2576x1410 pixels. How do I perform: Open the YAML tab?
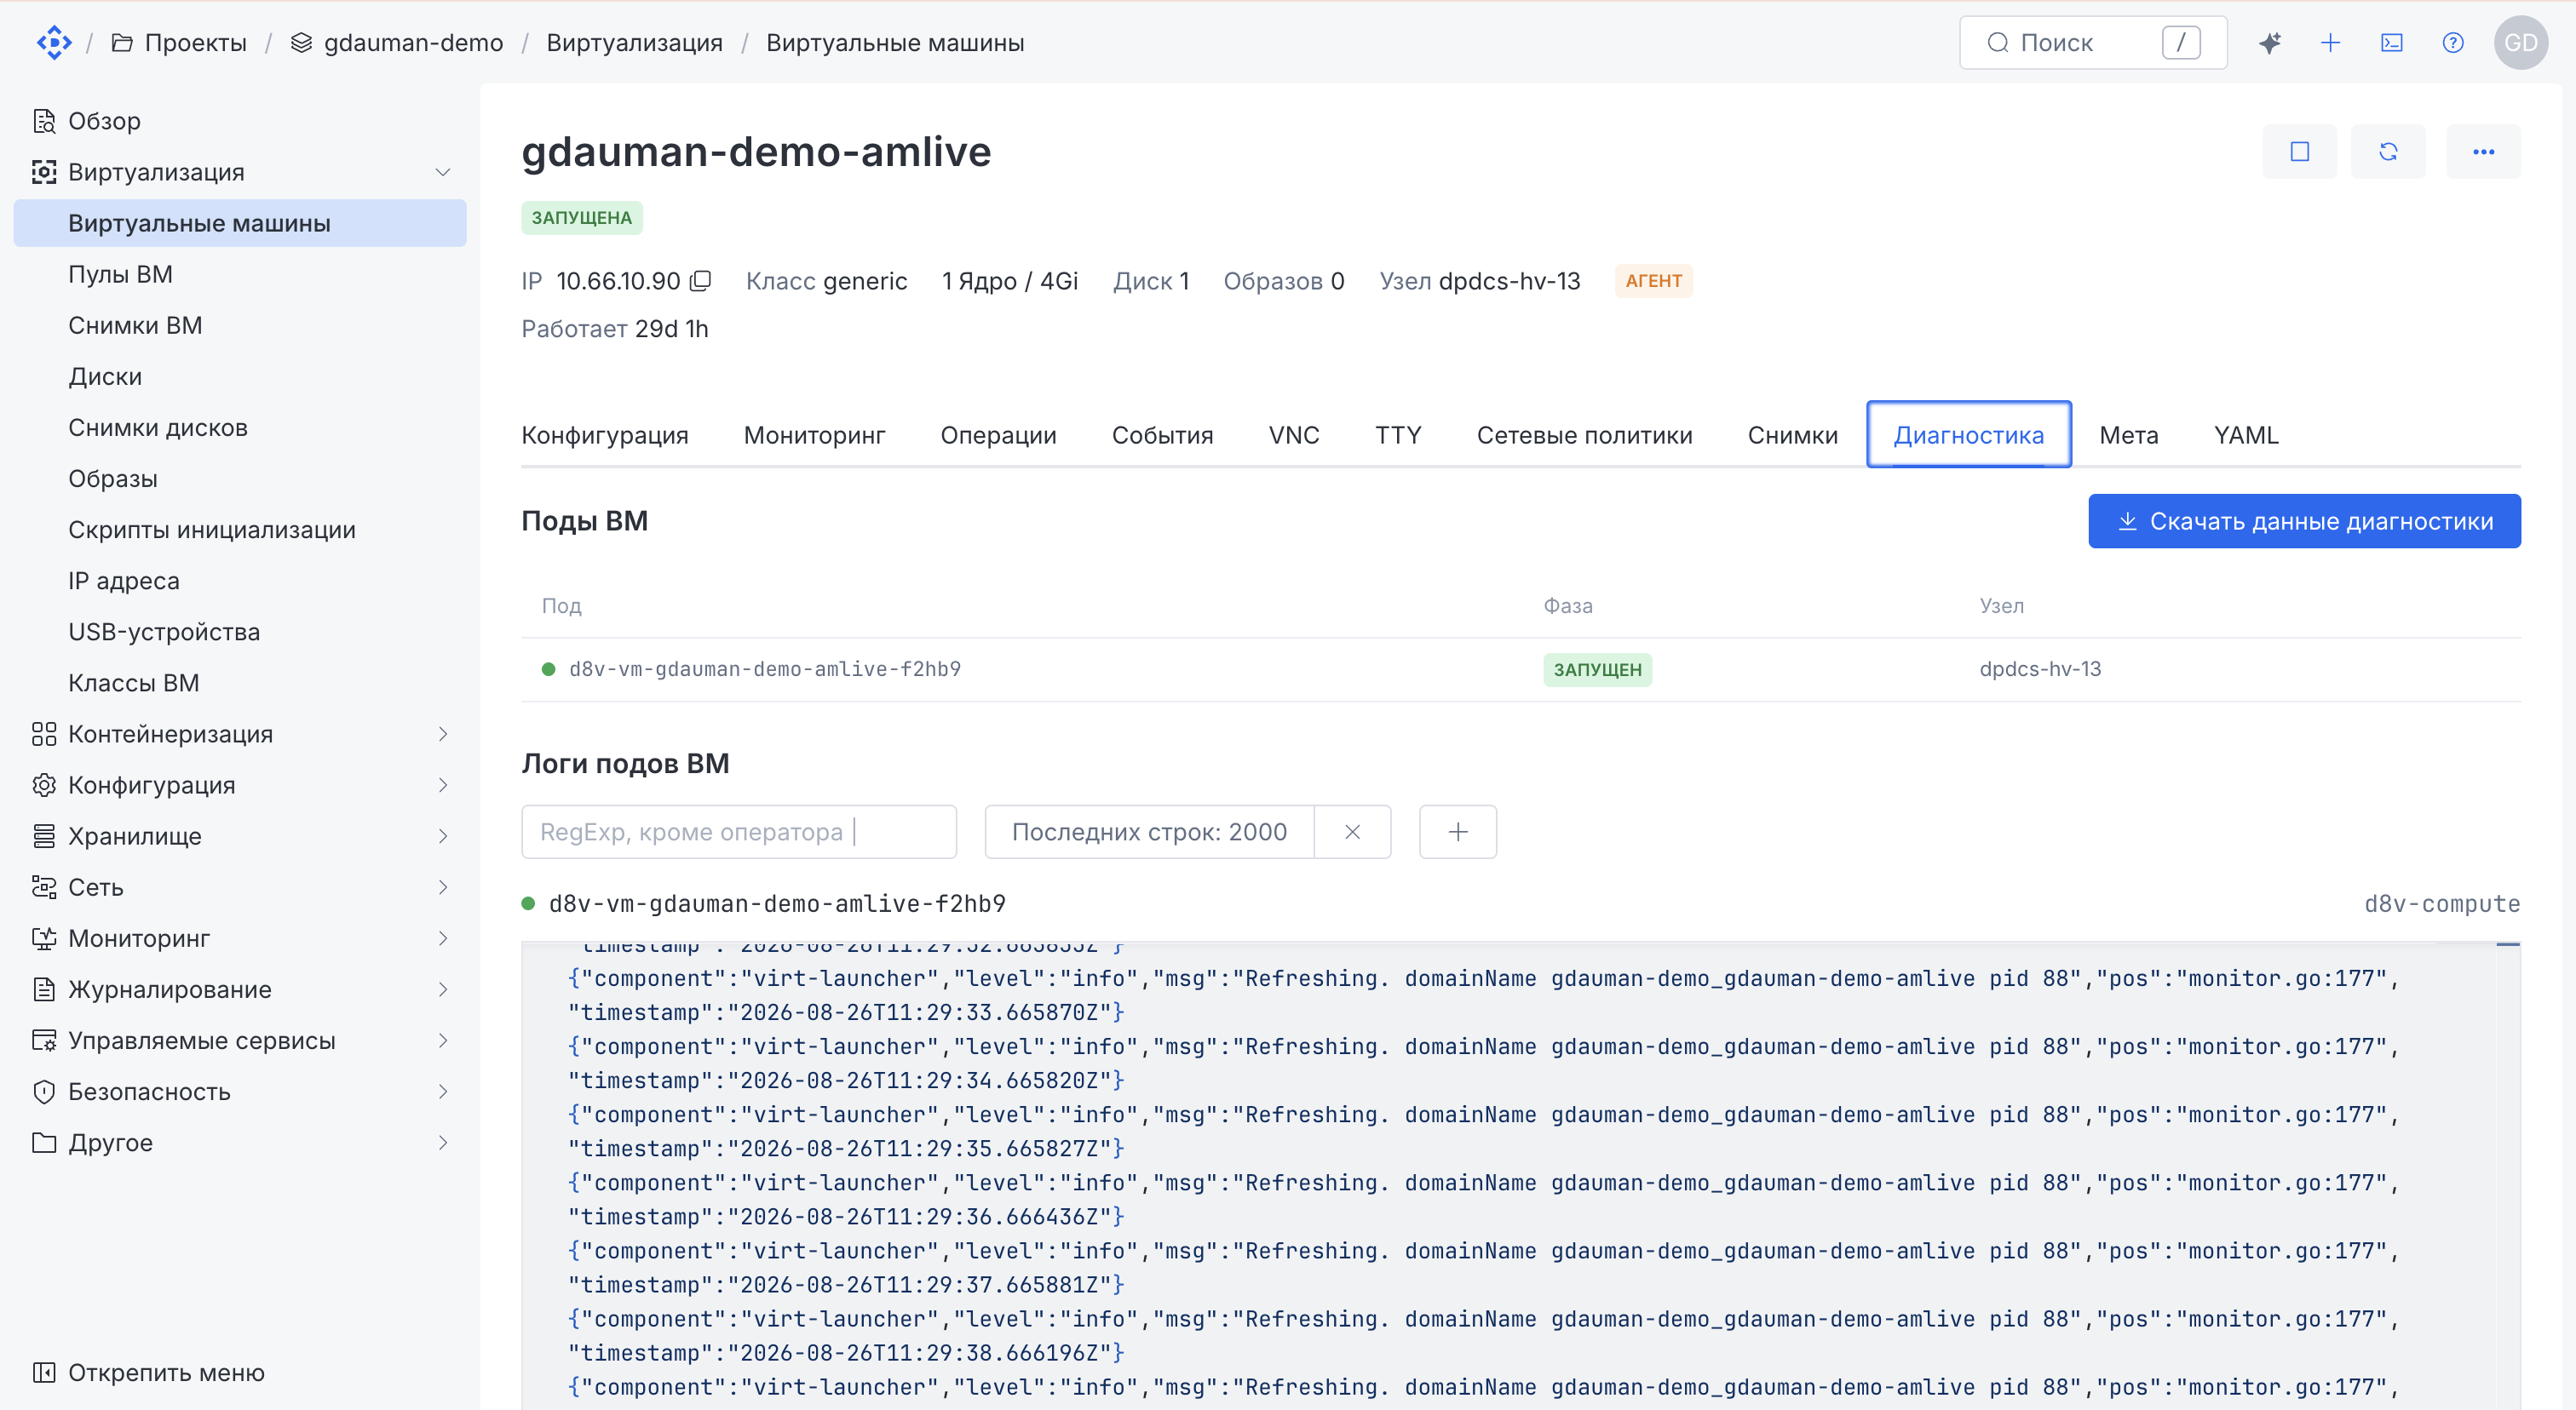click(2246, 435)
